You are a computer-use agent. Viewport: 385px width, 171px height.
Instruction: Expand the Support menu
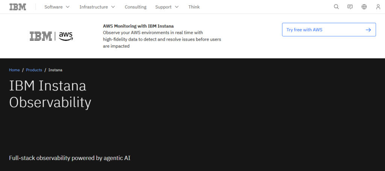point(167,7)
